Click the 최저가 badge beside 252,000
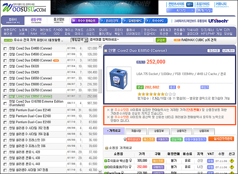Viewport: 238px width, 174px height. (141, 62)
